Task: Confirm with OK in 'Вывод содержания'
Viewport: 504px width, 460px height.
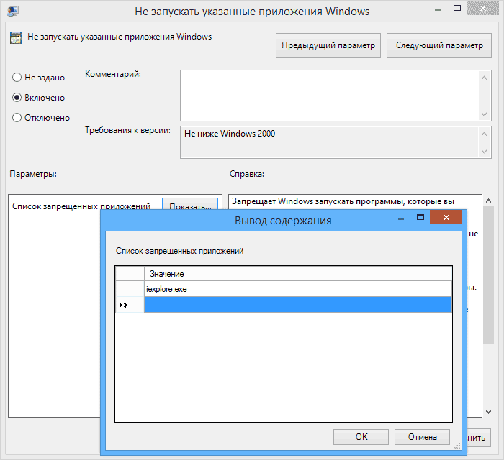Action: [x=361, y=437]
